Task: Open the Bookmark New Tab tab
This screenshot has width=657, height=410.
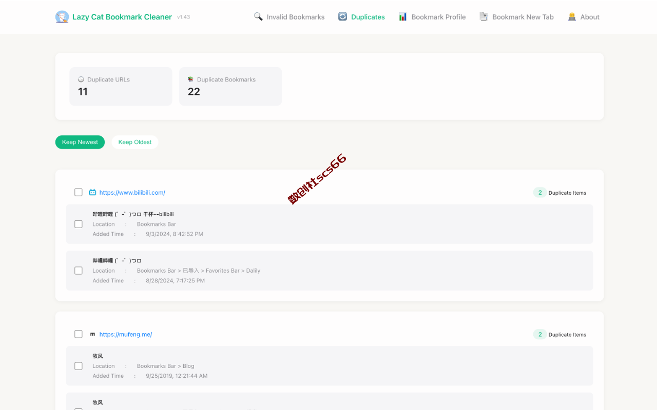Action: tap(516, 17)
